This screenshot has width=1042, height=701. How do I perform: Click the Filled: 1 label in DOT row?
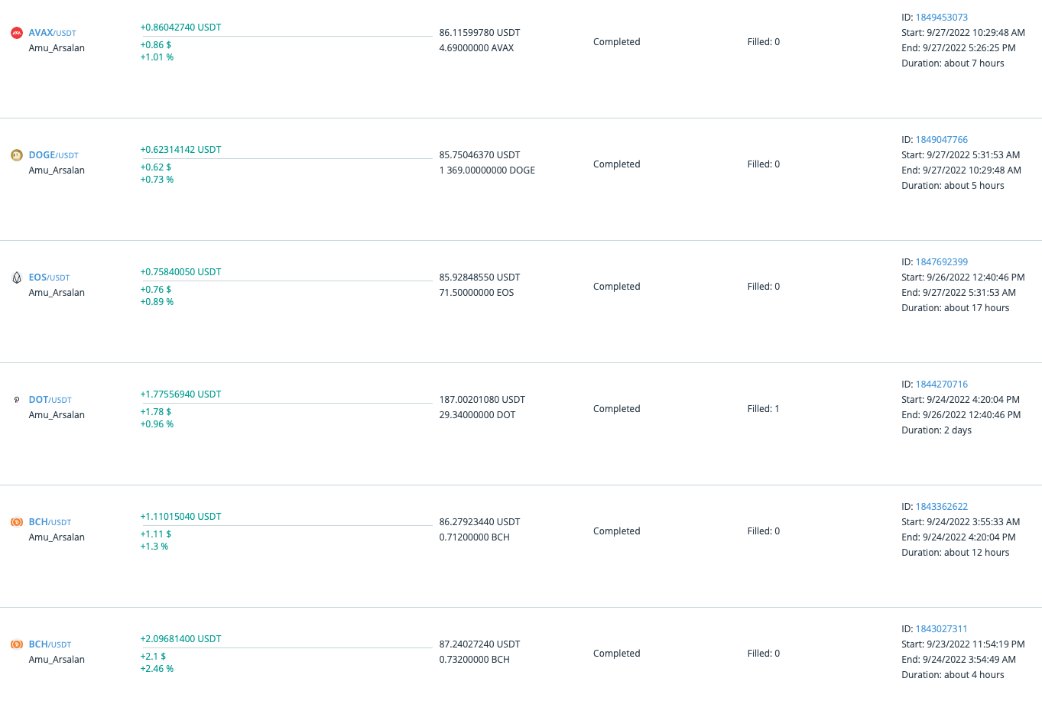tap(764, 409)
